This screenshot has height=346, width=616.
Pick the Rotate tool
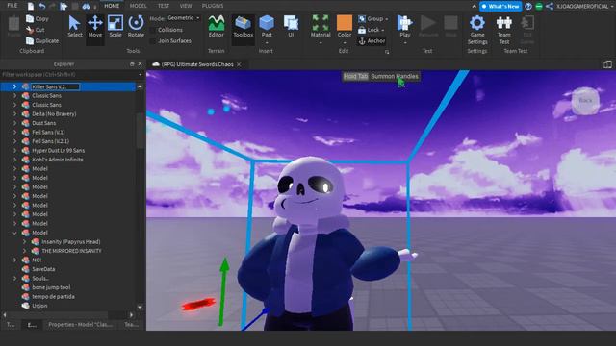pyautogui.click(x=136, y=27)
